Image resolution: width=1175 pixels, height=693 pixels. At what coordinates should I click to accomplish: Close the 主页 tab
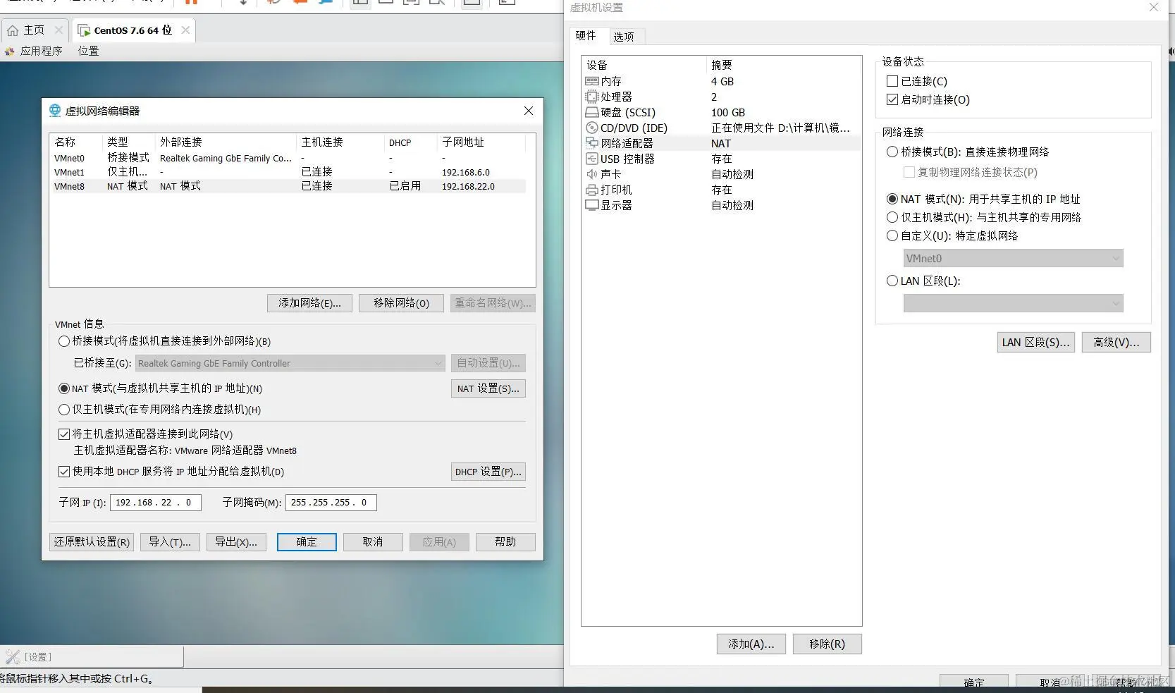(59, 30)
